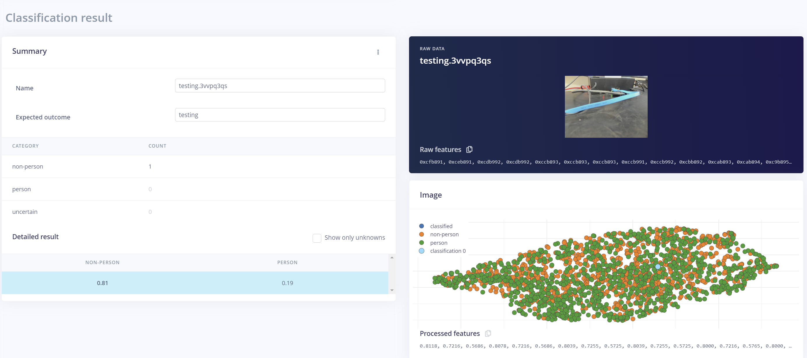Screen dimensions: 807x358
Task: Click the Expected outcome input field
Action: point(280,115)
